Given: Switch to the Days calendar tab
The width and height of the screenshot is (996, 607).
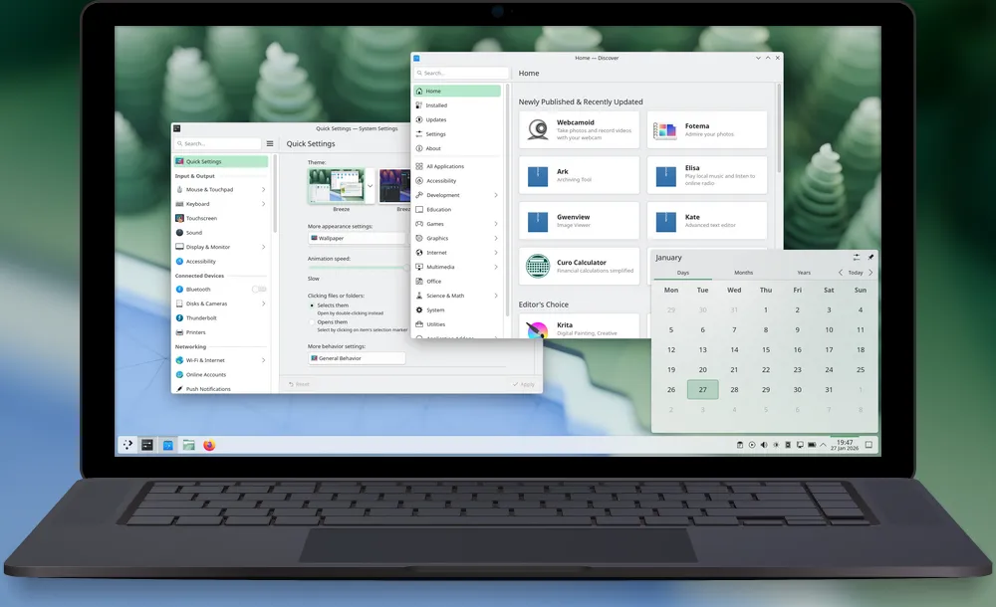Looking at the screenshot, I should 681,272.
